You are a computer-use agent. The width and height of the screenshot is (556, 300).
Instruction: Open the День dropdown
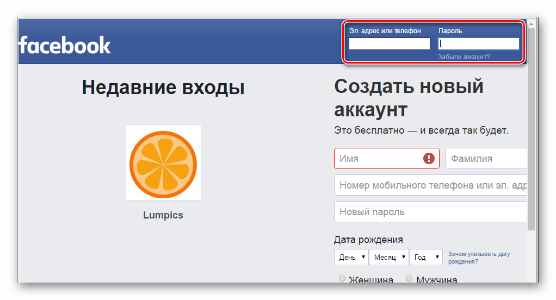351,257
